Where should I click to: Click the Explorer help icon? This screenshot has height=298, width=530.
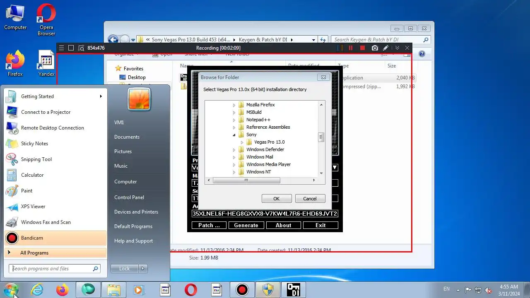(x=422, y=54)
